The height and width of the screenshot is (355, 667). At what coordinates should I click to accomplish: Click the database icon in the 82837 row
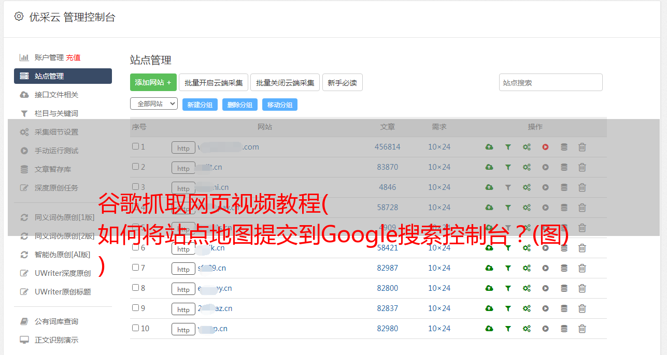(564, 308)
